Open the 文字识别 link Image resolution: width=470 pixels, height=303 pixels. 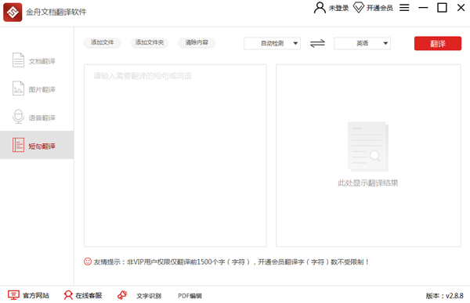click(149, 296)
